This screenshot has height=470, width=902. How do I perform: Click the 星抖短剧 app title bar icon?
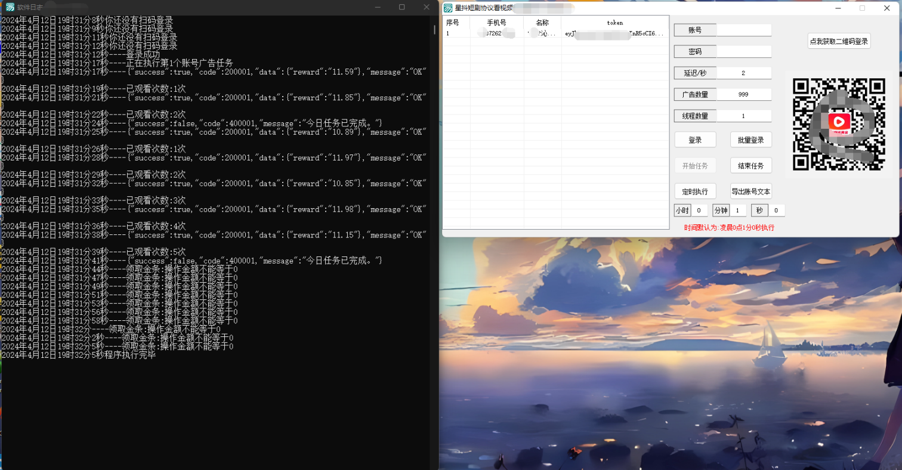click(x=447, y=8)
